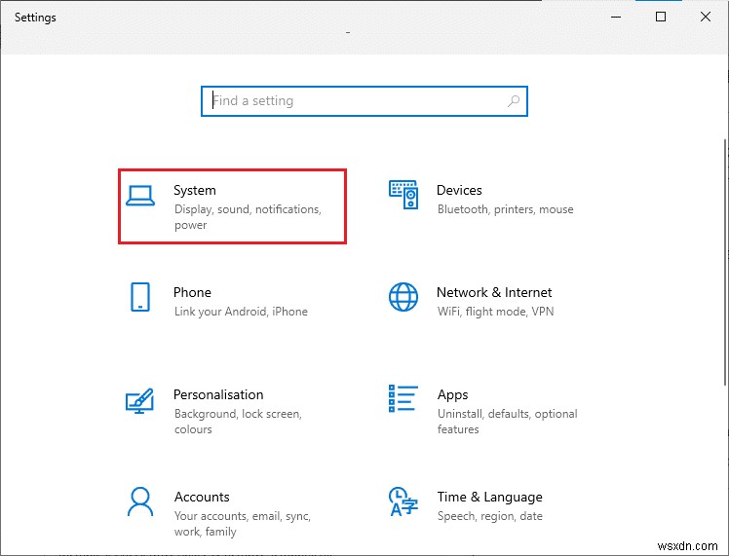The image size is (729, 556).
Task: Open the Devices keyboard and speaker icon
Action: [403, 195]
